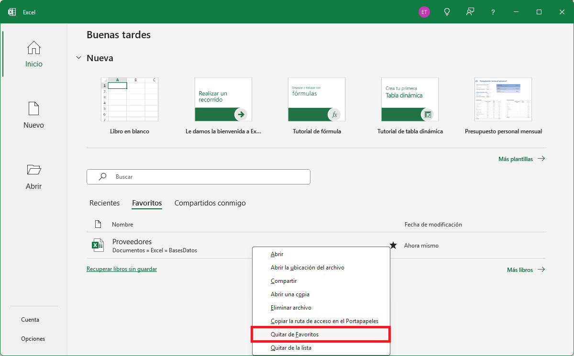
Task: Select the Favoritos tab
Action: pos(147,203)
